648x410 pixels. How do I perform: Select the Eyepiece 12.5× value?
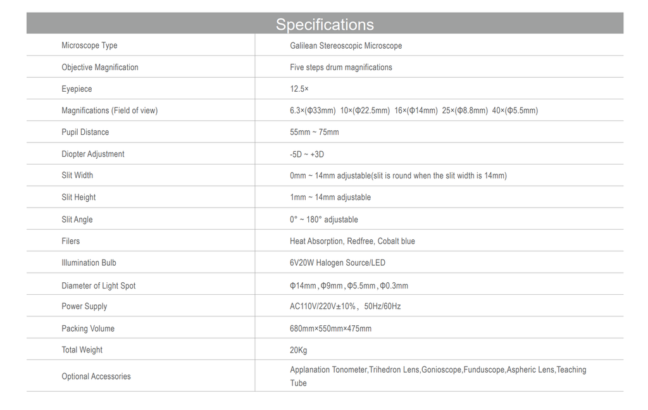tap(299, 89)
